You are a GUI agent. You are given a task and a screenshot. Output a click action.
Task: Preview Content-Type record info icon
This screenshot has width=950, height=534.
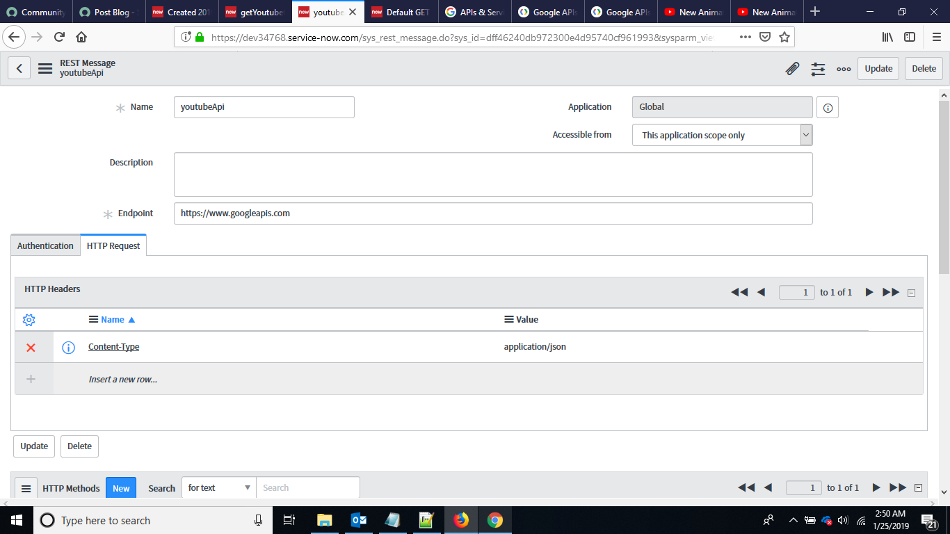[68, 347]
